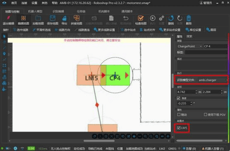
Task: Click the horizontal map canvas scrollbar
Action: pyautogui.click(x=99, y=141)
